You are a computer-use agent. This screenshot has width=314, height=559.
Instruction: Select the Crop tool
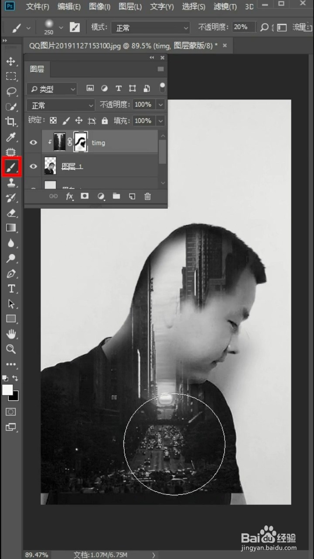11,121
